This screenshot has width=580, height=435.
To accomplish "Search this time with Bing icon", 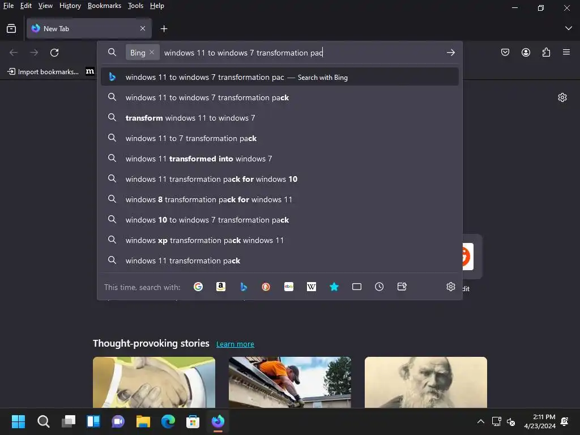I will (244, 287).
